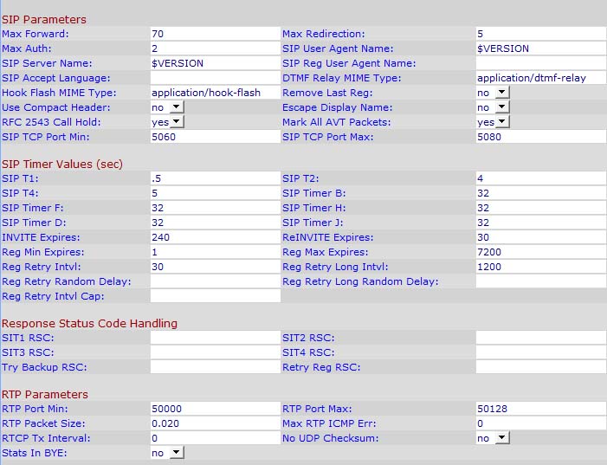This screenshot has width=607, height=465.
Task: Focus the INVITE Expires field
Action: click(x=215, y=237)
